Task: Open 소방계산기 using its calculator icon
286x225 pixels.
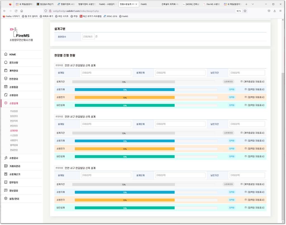Action: (x=6, y=174)
